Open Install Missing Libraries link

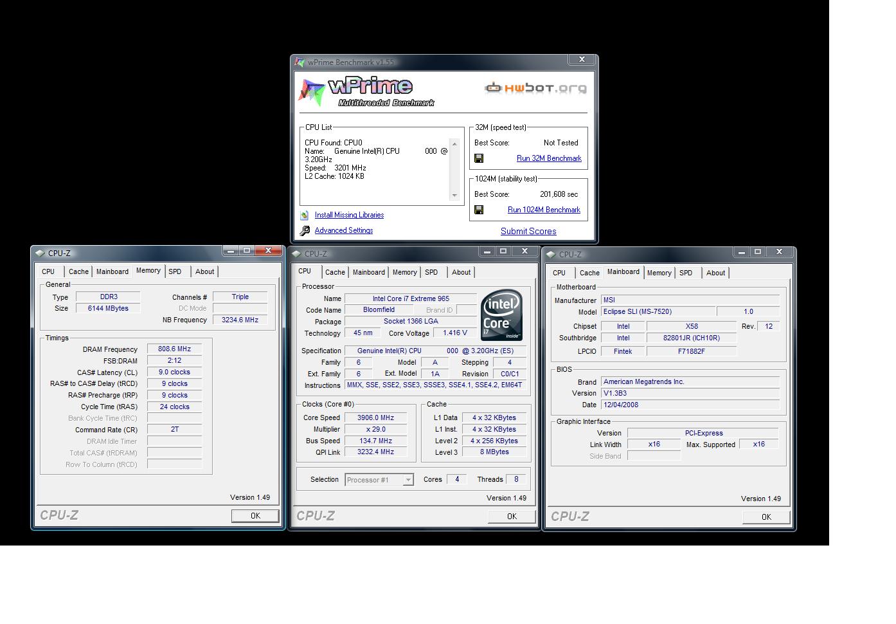(349, 215)
